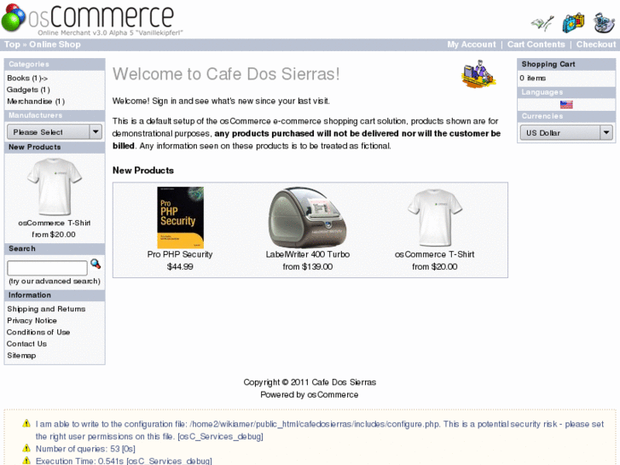Screen dimensions: 620x465
Task: Click the sidebar osCommerce T-Shirt image
Action: 55,186
